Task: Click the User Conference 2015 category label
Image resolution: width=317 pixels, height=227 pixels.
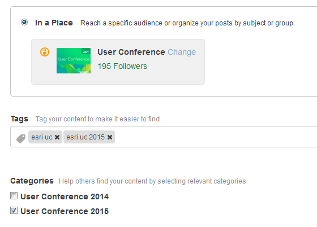Action: click(65, 211)
